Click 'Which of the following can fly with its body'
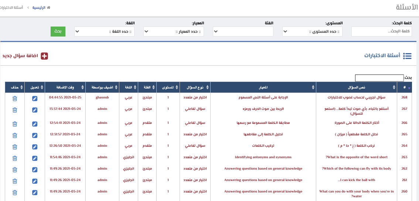The width and height of the screenshot is (419, 201). click(x=357, y=169)
